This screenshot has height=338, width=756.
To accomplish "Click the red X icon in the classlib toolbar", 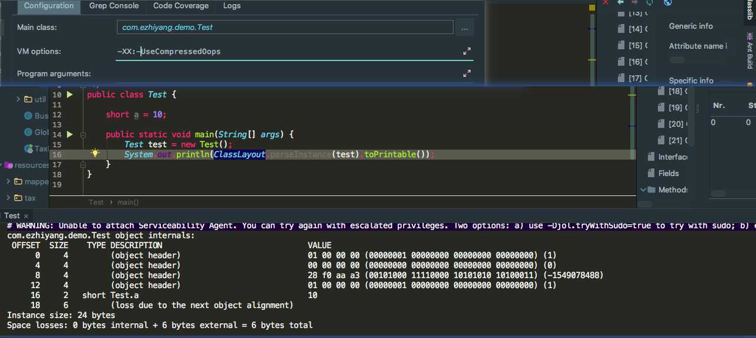I will coord(606,2).
